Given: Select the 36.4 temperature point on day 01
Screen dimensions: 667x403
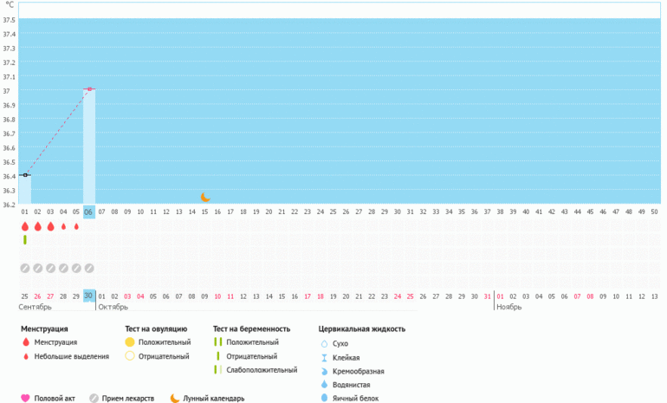Looking at the screenshot, I should coord(26,175).
